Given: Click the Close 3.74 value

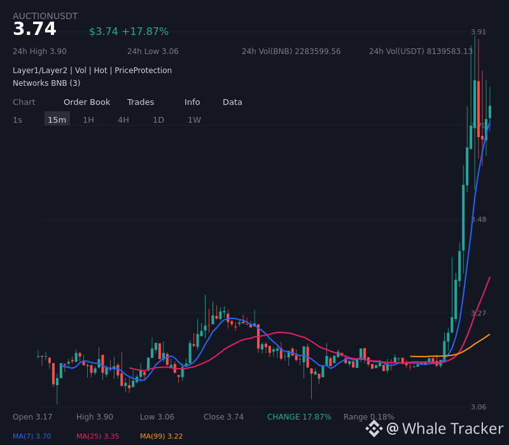Looking at the screenshot, I should pos(224,417).
